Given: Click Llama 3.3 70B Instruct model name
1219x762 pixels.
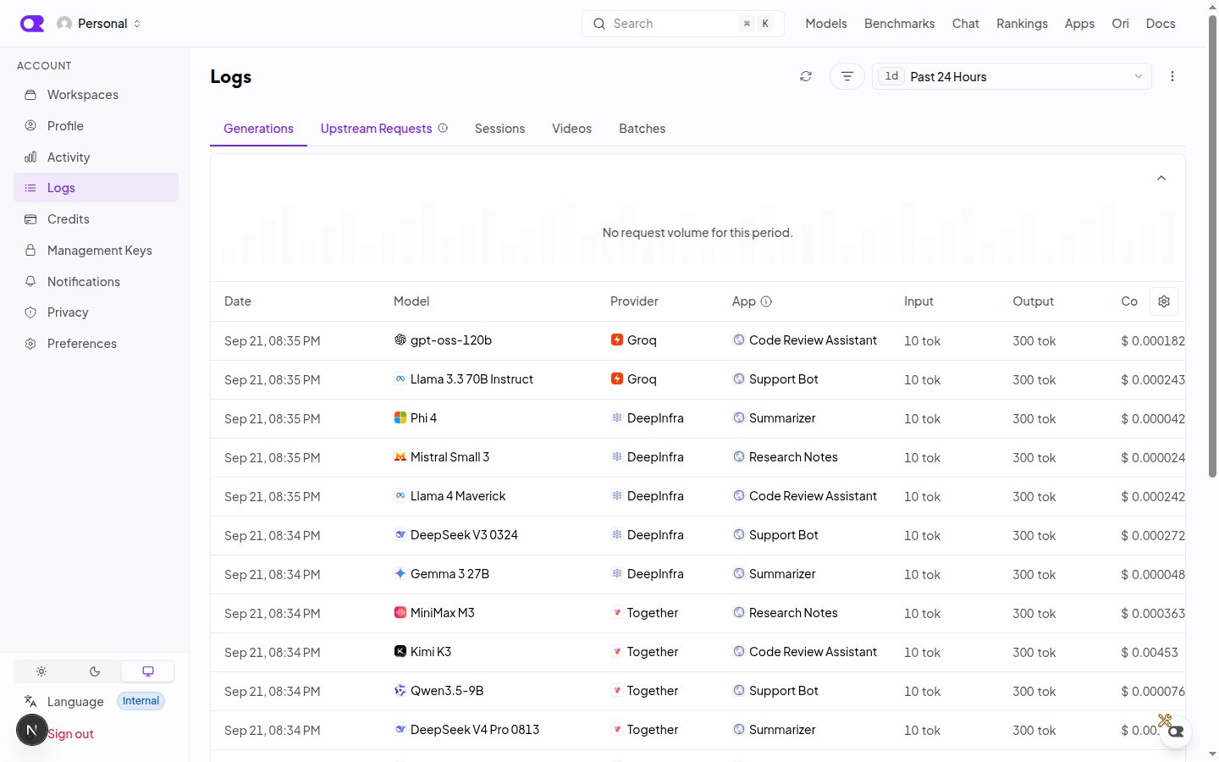Looking at the screenshot, I should coord(472,379).
